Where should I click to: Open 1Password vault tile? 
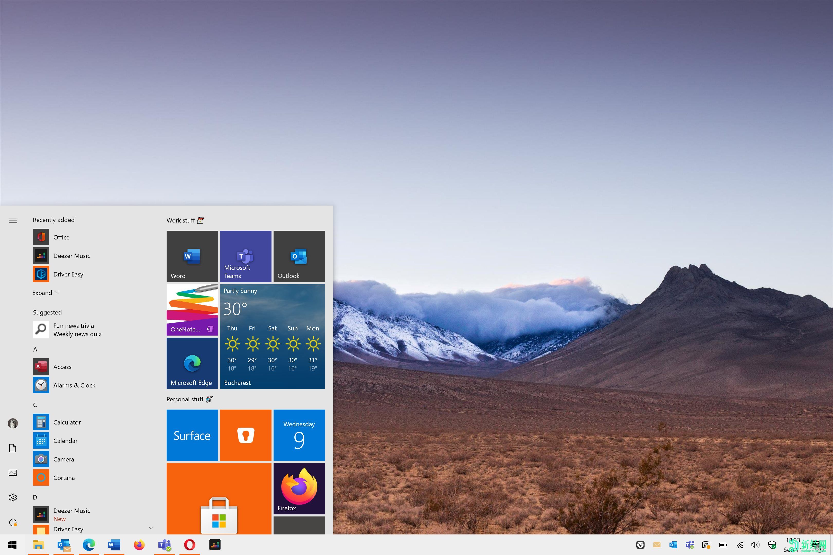(246, 435)
